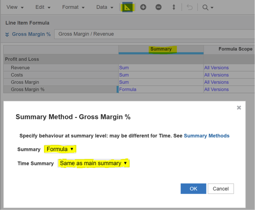Screen dimensions: 255x210
Task: Click OK in Summary Method dialog
Action: [x=193, y=189]
